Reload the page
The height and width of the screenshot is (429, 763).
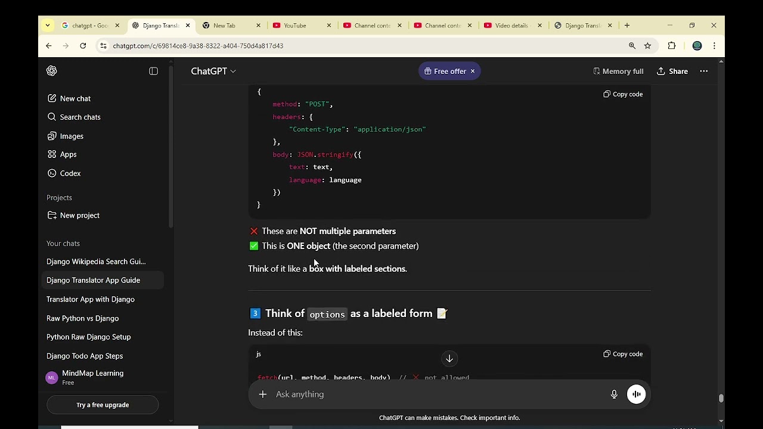83,45
